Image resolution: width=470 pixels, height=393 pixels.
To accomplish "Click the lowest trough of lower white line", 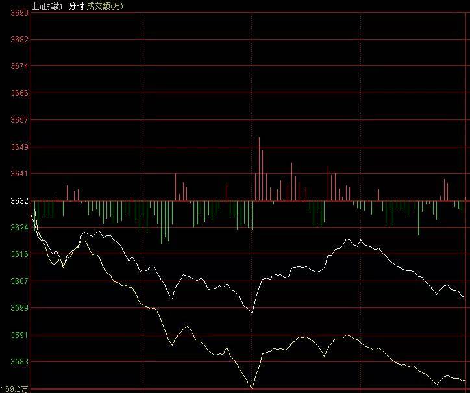I will click(252, 388).
